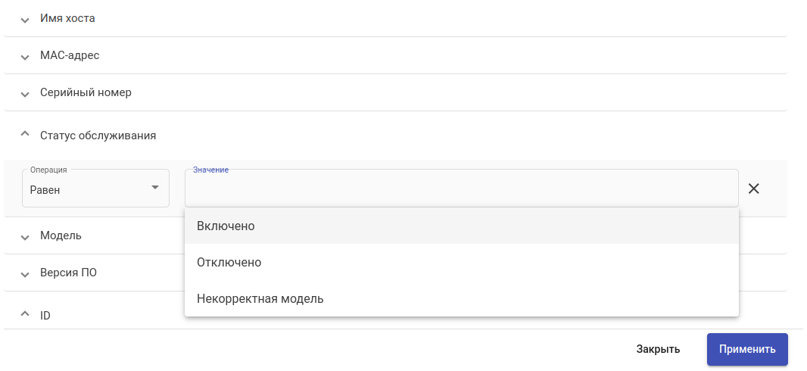Expand the Версия ПО chevron icon
The image size is (807, 371).
click(25, 273)
